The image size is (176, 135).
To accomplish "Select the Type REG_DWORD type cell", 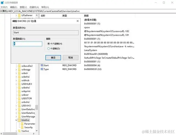I will coord(69,69).
